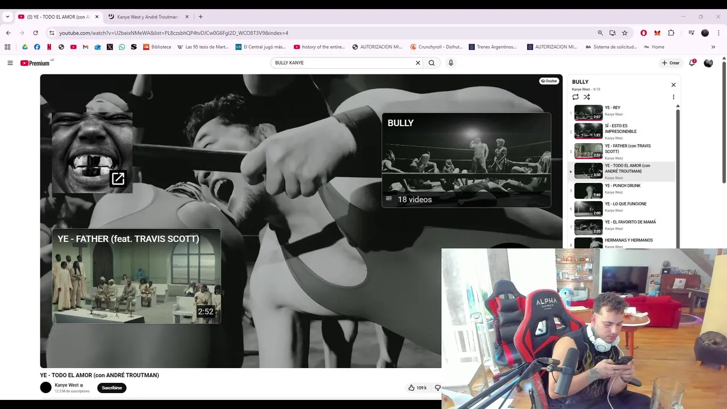Select YE - PUNCH DRUNK playlist entry
The height and width of the screenshot is (409, 727).
tap(622, 190)
